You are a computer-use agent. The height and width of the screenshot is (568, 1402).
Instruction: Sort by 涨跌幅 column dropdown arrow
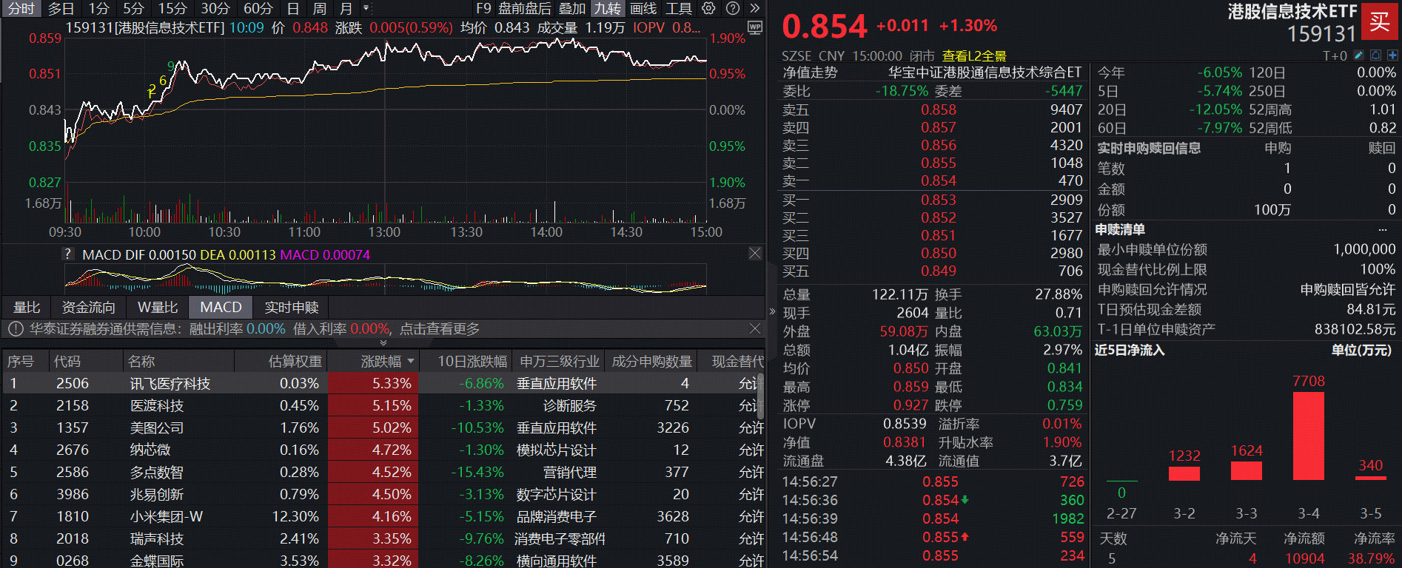411,362
